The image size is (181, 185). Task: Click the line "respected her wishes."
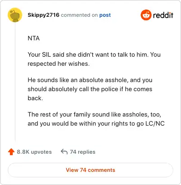coord(58,63)
